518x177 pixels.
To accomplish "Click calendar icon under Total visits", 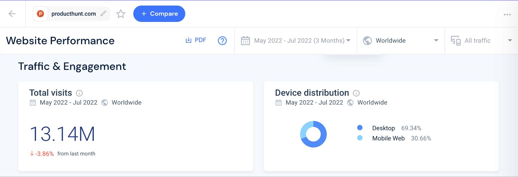I will pyautogui.click(x=33, y=103).
